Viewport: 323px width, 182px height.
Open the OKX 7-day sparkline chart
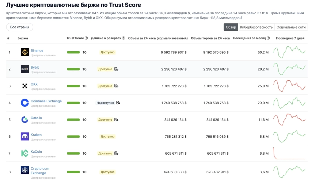tap(289, 86)
